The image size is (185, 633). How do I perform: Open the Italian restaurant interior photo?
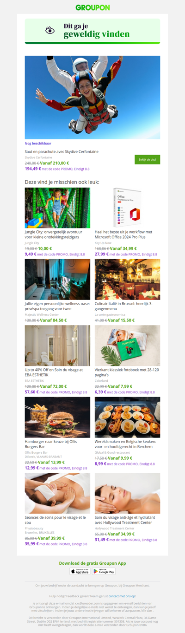coord(128,279)
